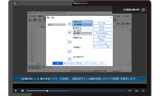Image resolution: width=160 pixels, height=96 pixels.
Task: Click the 貼り付け(P) button
Action: click(x=69, y=63)
